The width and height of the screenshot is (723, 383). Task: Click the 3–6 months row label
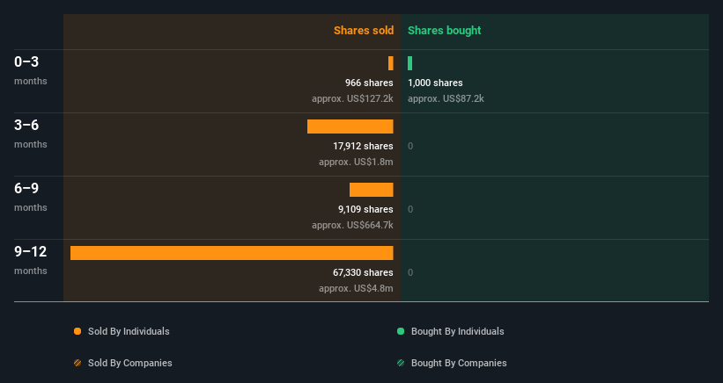point(31,134)
